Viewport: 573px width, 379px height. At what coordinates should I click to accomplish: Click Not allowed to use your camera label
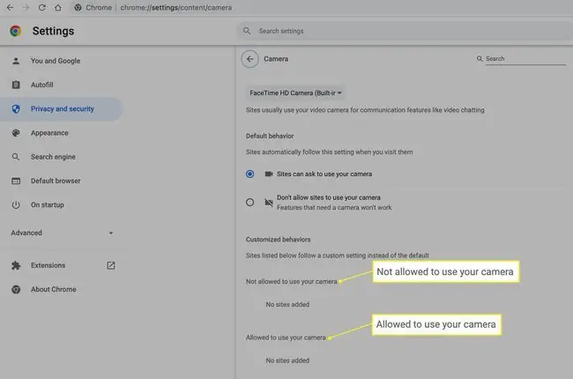[x=291, y=282]
